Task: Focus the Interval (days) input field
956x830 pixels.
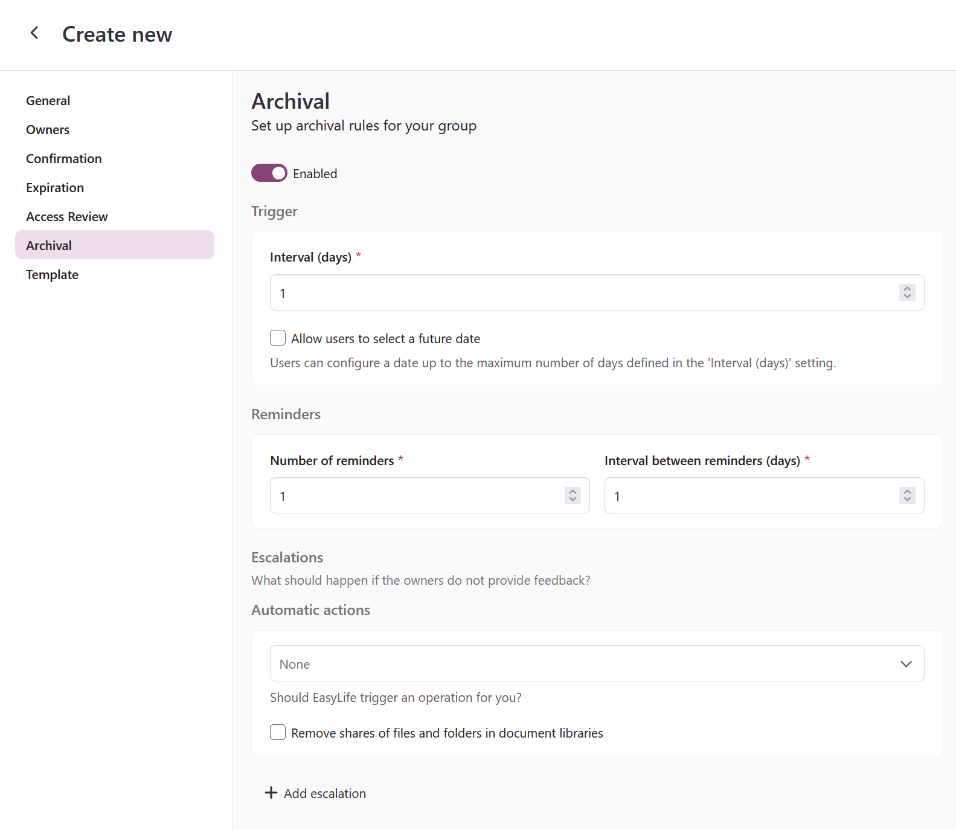Action: pyautogui.click(x=580, y=293)
